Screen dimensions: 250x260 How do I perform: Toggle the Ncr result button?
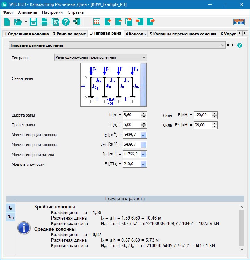[11, 217]
